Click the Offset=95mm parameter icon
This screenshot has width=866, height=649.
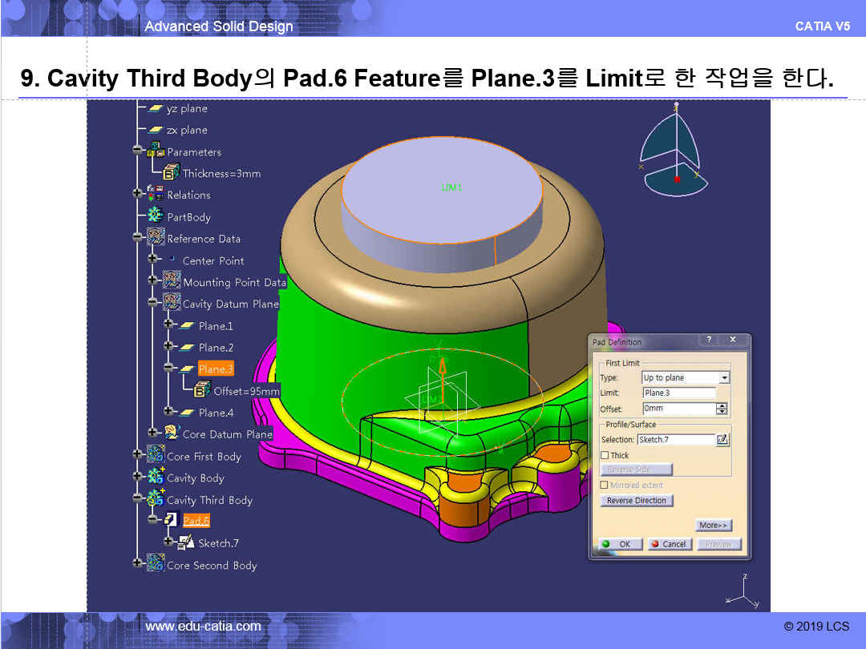click(202, 391)
